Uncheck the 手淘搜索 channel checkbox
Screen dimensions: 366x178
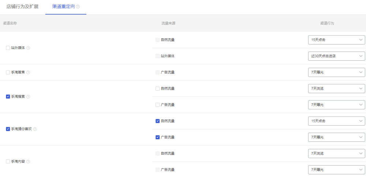(x=8, y=97)
